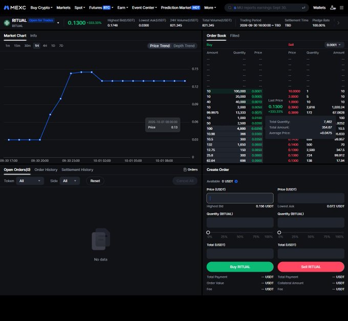Focus the buy Quantity (RITUAL) field
This screenshot has height=321, width=348.
pyautogui.click(x=240, y=223)
